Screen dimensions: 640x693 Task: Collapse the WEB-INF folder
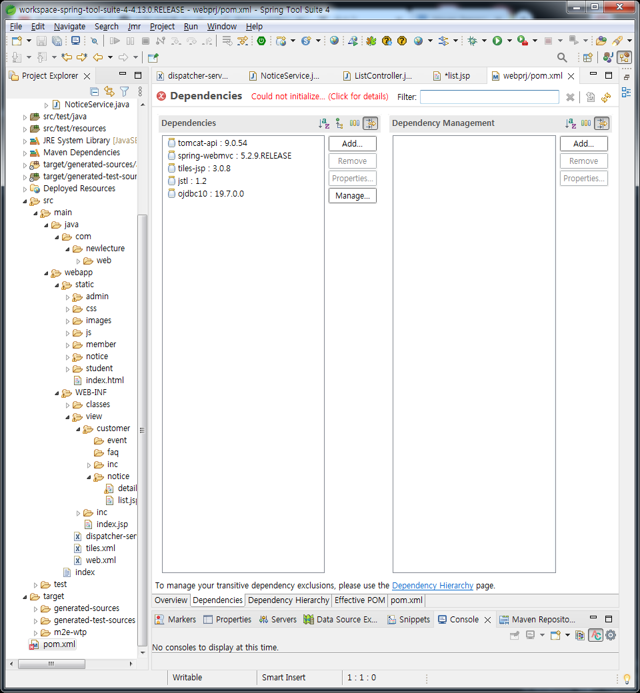point(57,393)
